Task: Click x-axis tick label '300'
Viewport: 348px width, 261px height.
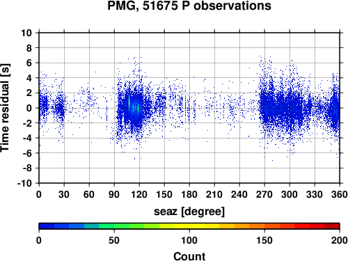Action: point(290,194)
